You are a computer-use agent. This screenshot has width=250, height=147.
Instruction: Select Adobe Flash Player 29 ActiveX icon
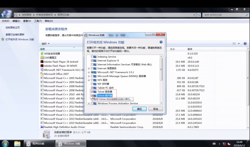click(42, 62)
